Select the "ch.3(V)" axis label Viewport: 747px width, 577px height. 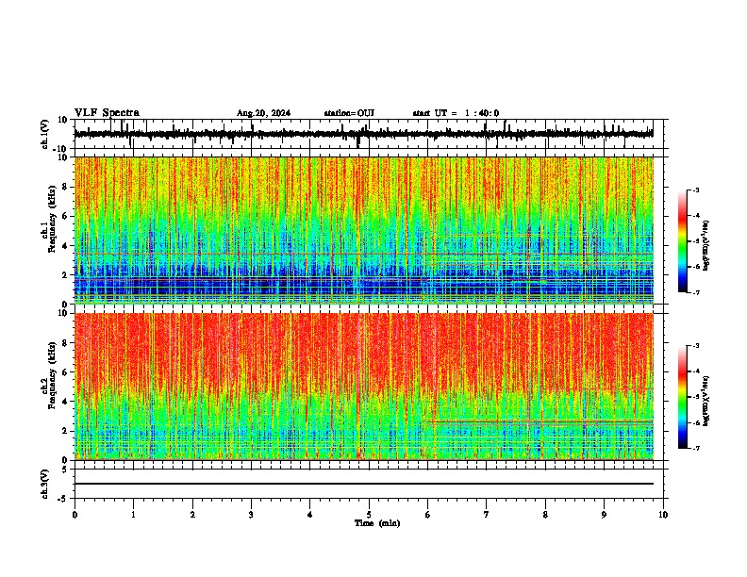[x=44, y=484]
